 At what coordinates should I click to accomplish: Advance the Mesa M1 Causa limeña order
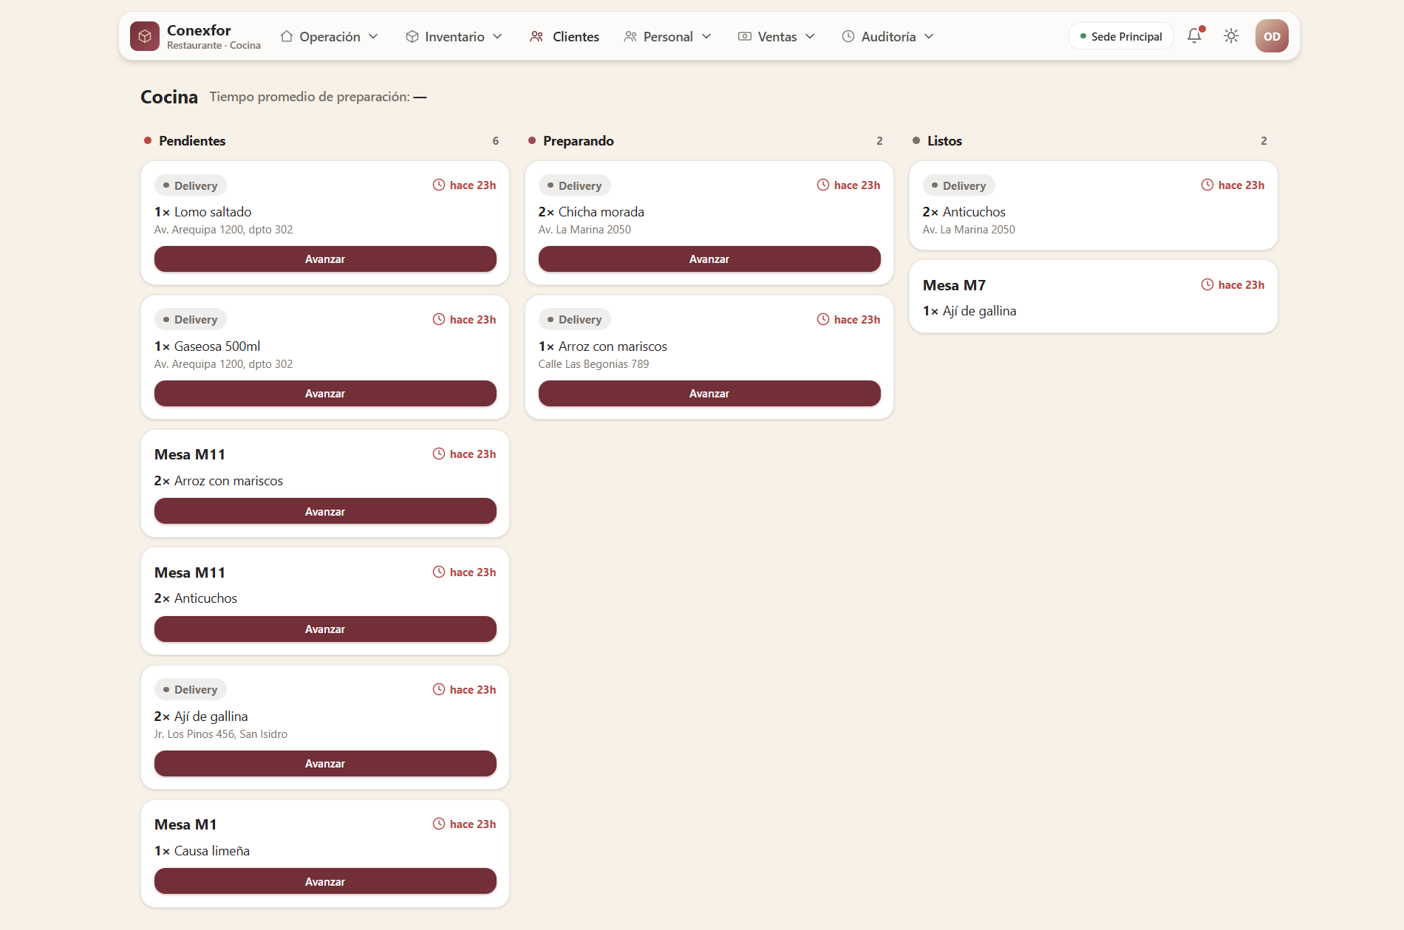(325, 881)
